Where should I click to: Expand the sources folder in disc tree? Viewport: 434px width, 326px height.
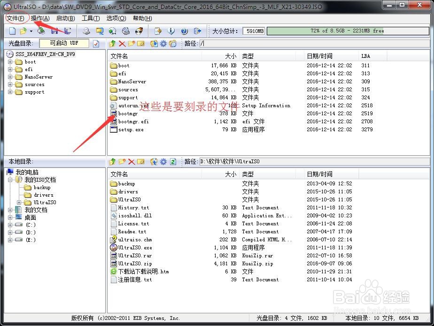10,84
